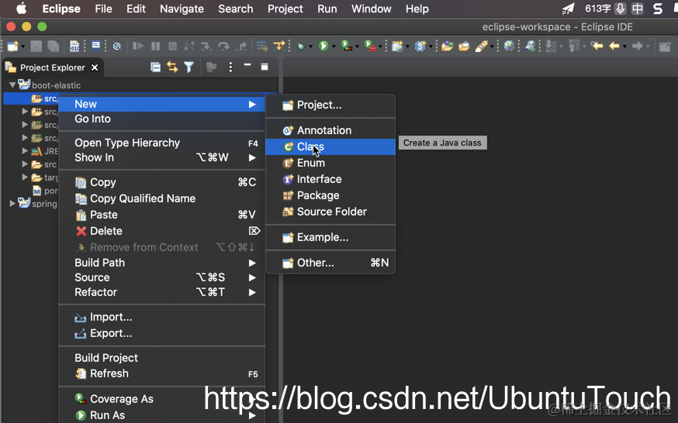Choose Project... from the New submenu

pos(330,105)
